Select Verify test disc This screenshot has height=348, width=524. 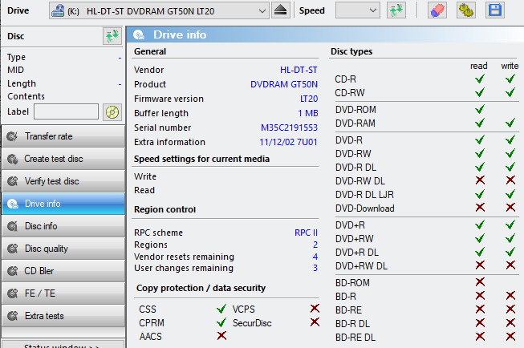click(63, 181)
